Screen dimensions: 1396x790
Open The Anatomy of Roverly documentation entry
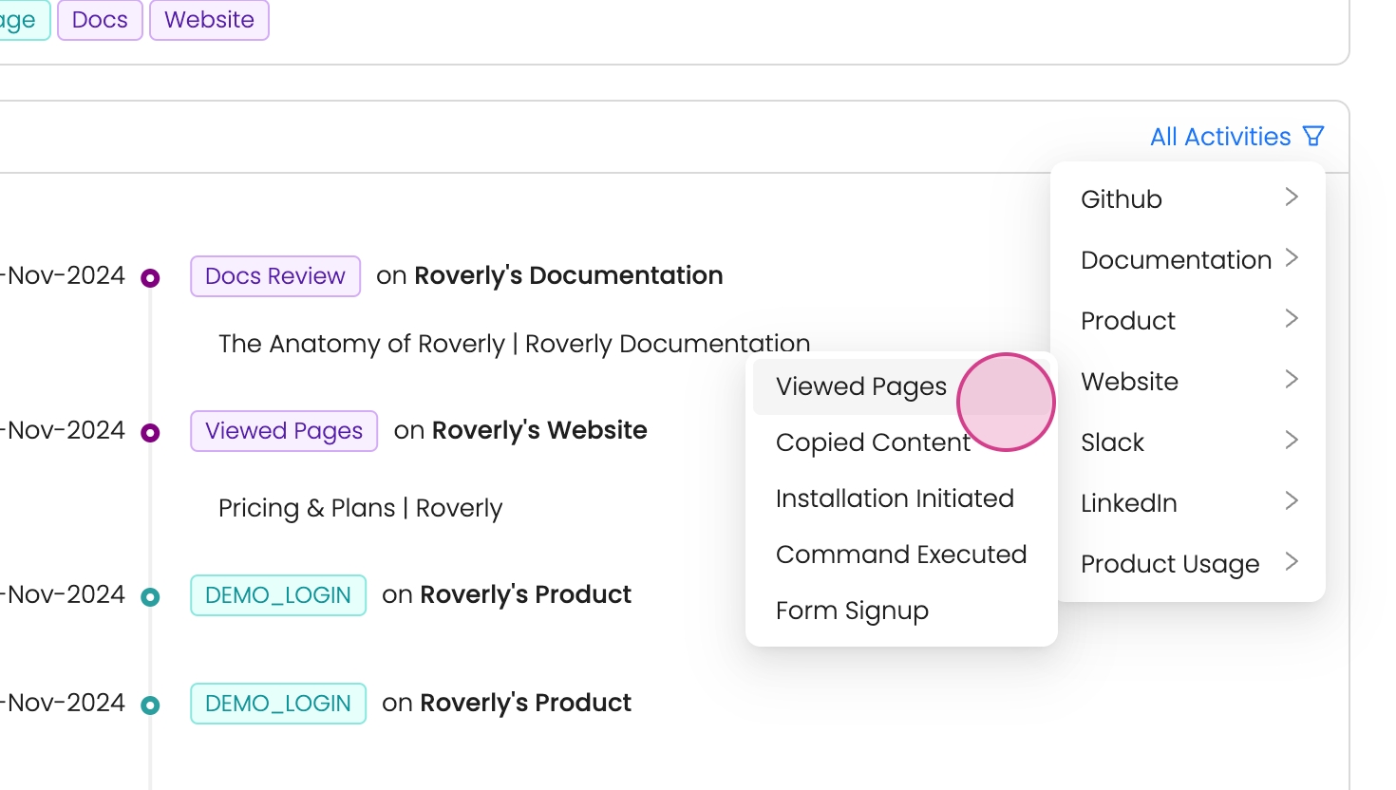514,344
